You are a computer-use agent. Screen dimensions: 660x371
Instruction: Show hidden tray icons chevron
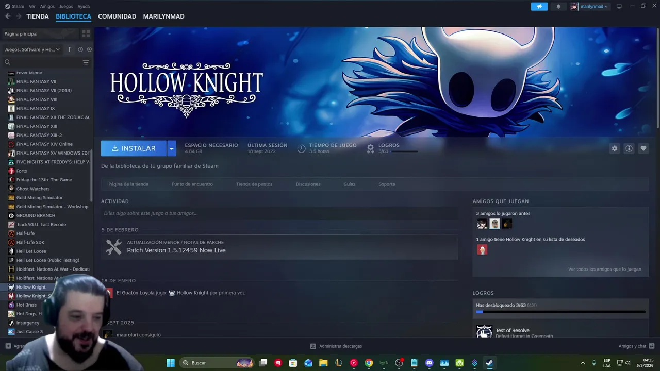(583, 363)
